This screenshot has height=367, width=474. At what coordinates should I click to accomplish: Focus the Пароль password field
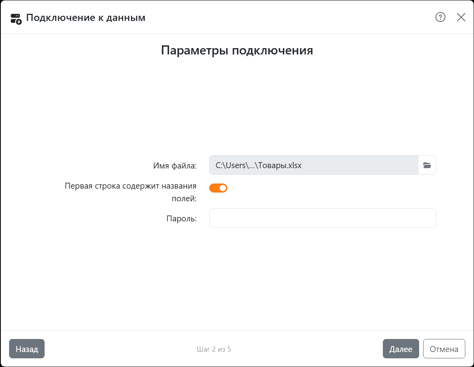322,218
